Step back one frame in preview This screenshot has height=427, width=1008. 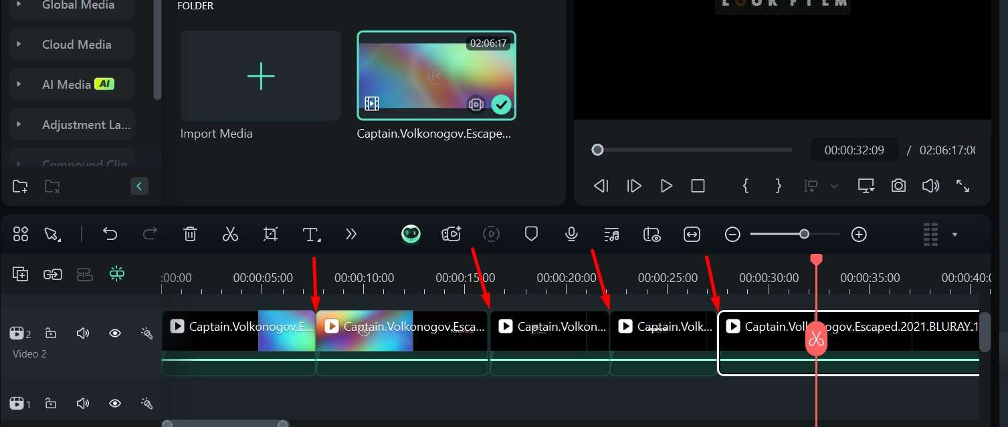pyautogui.click(x=601, y=186)
